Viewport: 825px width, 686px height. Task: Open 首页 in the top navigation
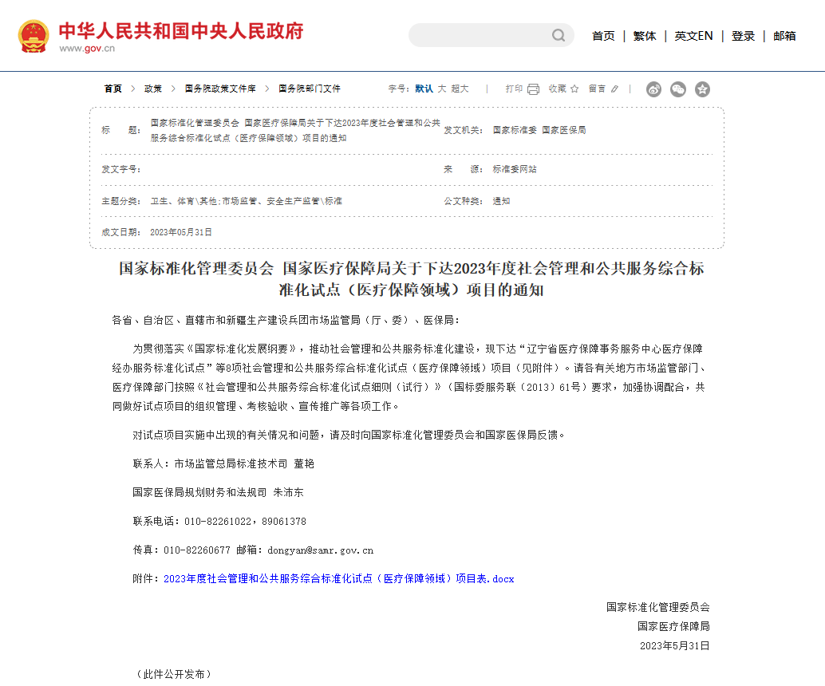[x=603, y=36]
